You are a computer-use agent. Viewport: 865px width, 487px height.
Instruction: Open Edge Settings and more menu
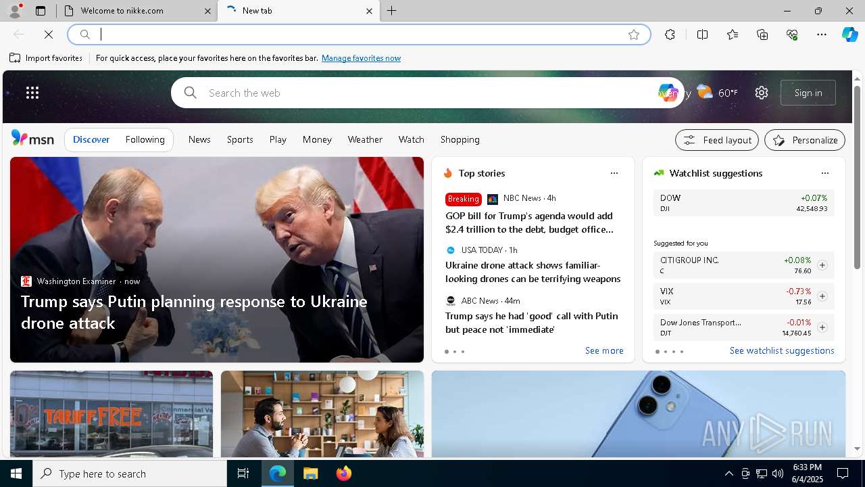pyautogui.click(x=822, y=34)
